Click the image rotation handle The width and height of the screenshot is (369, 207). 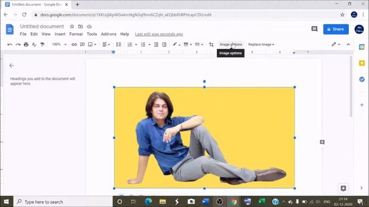(x=204, y=82)
